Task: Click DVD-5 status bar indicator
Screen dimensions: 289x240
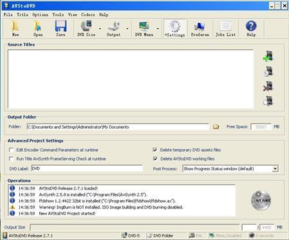Action: point(131,236)
